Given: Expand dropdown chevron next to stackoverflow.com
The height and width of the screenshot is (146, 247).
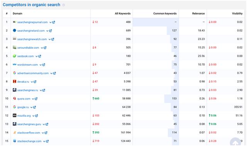Looking at the screenshot, I should point(43,133).
